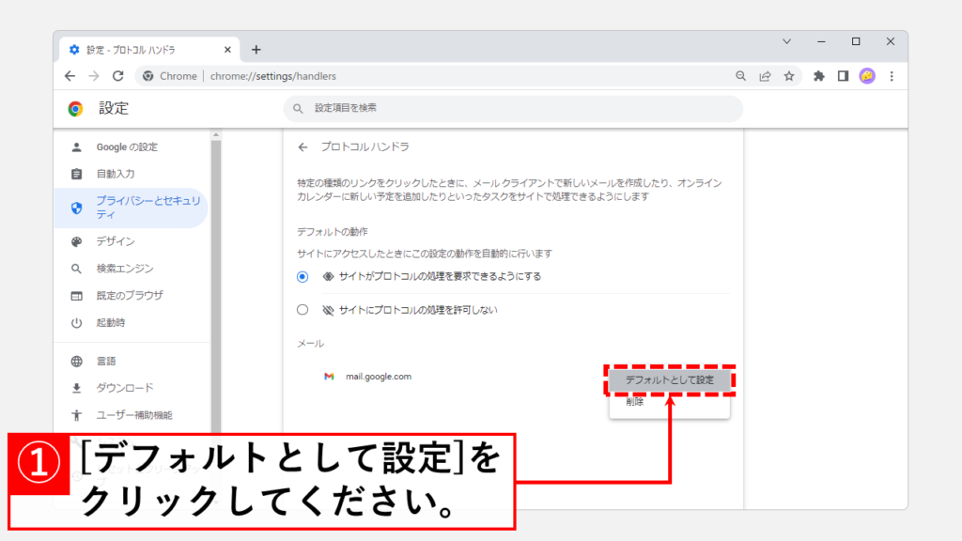Click the 設定項目を検索 search field
Image resolution: width=962 pixels, height=541 pixels.
coord(512,109)
